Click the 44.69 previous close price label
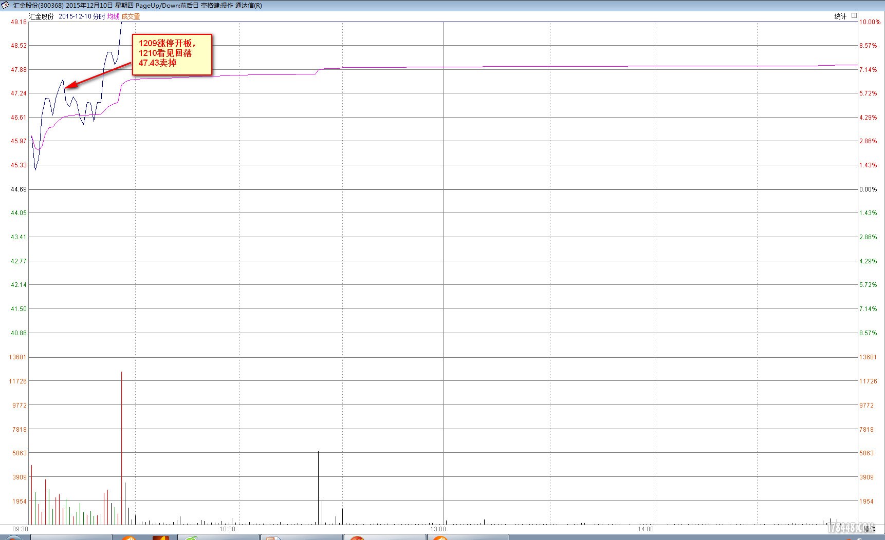The height and width of the screenshot is (540, 885). 19,189
